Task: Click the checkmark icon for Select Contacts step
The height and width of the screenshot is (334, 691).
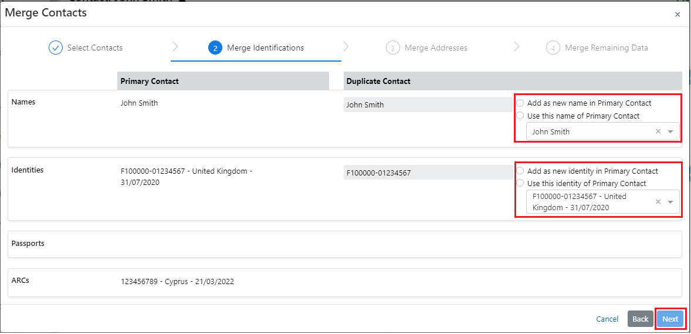Action: (x=56, y=48)
